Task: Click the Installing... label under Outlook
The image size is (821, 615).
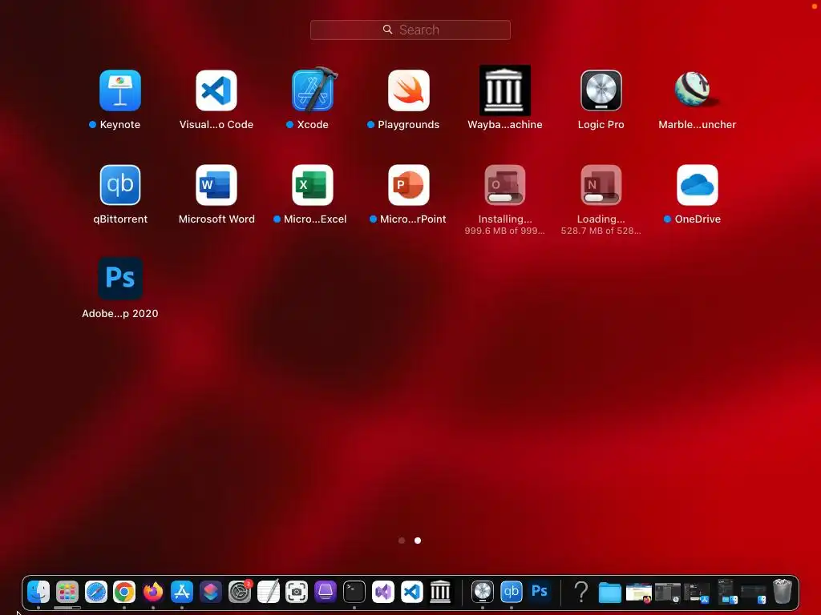Action: click(505, 219)
